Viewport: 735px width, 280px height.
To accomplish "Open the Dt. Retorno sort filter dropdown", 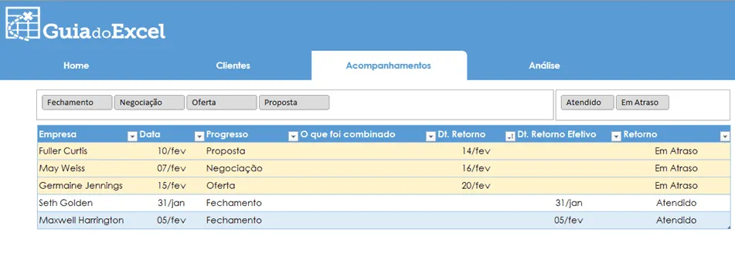I will (510, 136).
